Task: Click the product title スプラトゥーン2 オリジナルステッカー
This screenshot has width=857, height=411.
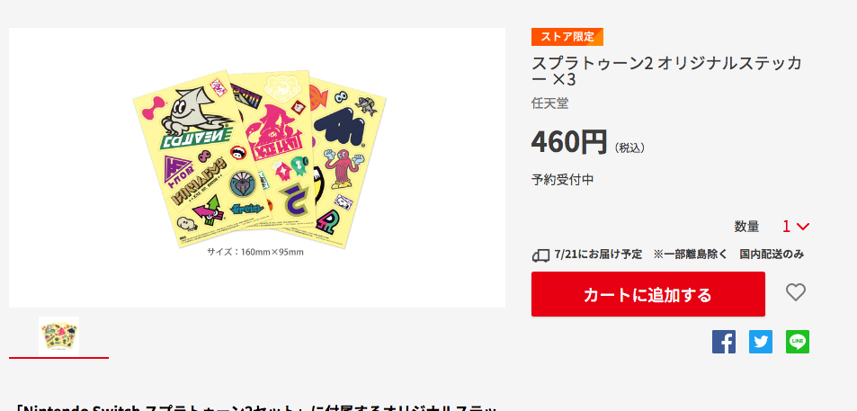Action: 666,71
